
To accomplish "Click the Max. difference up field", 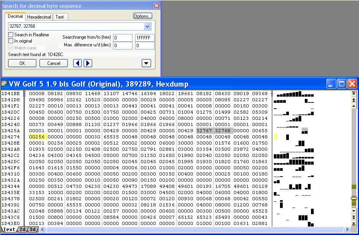I will point(123,46).
